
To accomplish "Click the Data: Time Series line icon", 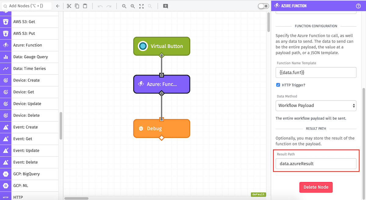I will click(5, 68).
